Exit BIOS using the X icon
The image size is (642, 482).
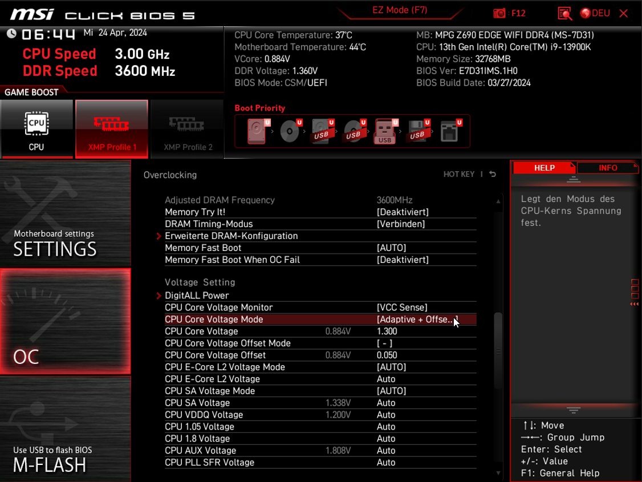pos(624,13)
